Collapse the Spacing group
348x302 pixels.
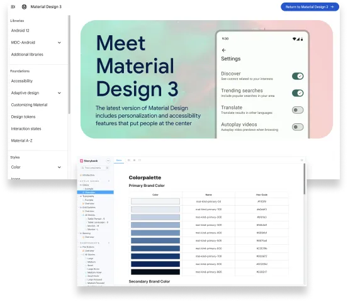85,233
